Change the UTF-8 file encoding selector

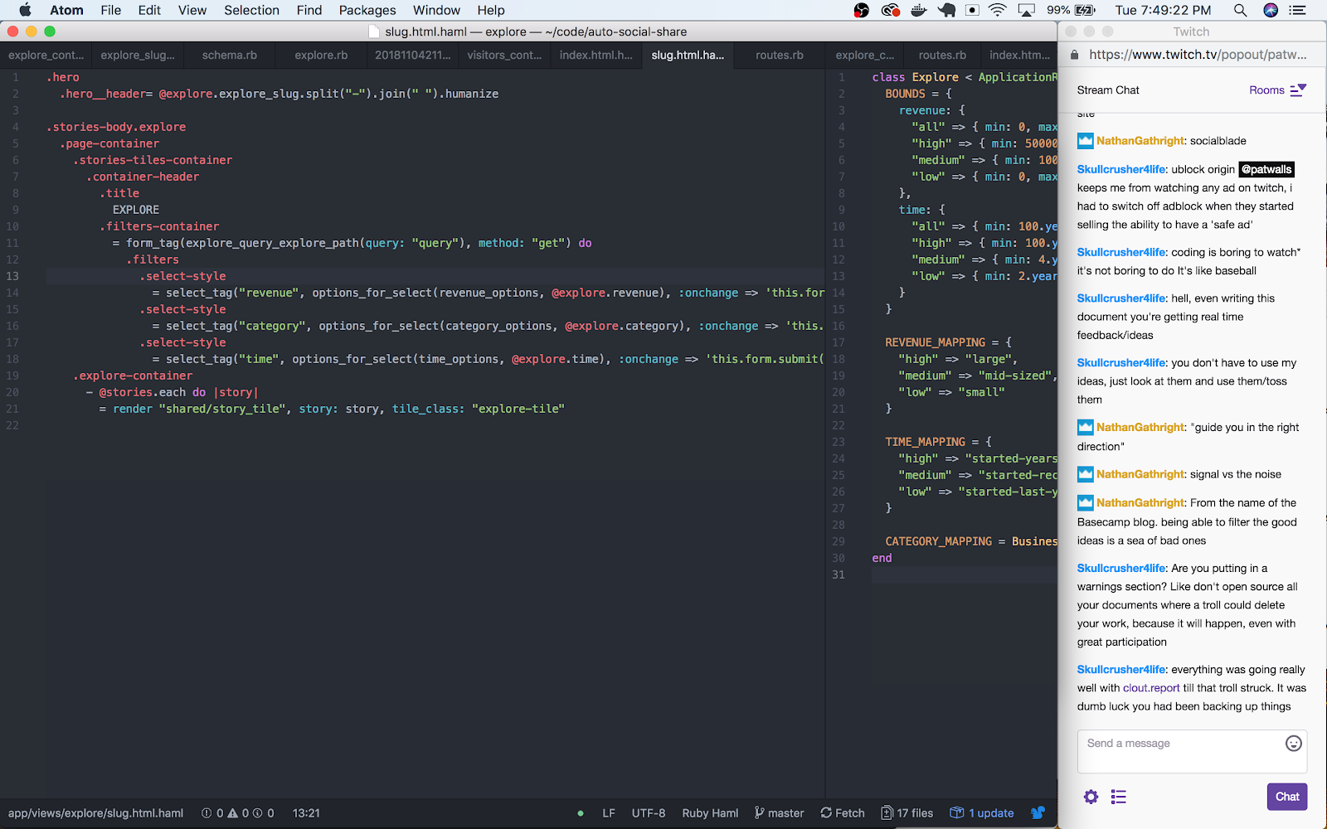tap(648, 813)
